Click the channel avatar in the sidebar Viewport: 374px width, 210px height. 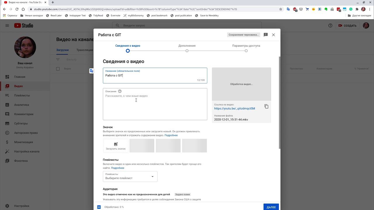pyautogui.click(x=25, y=47)
